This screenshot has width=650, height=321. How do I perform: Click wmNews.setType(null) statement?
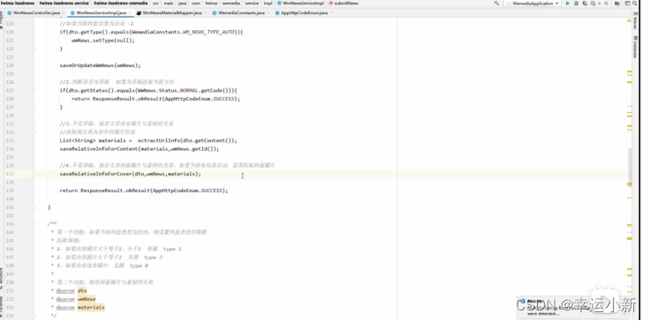[103, 41]
